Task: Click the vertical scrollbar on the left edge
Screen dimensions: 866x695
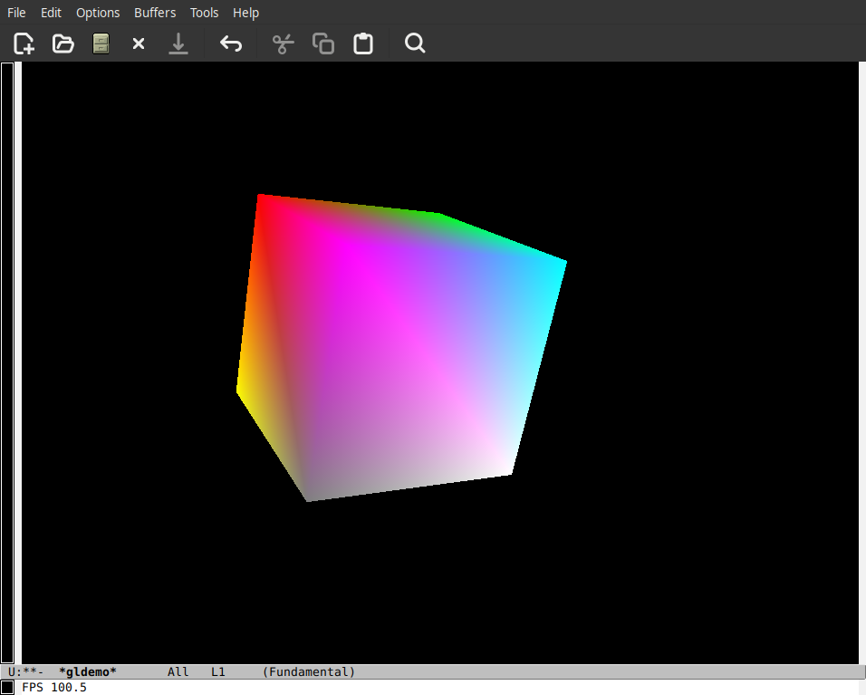Action: [x=7, y=362]
